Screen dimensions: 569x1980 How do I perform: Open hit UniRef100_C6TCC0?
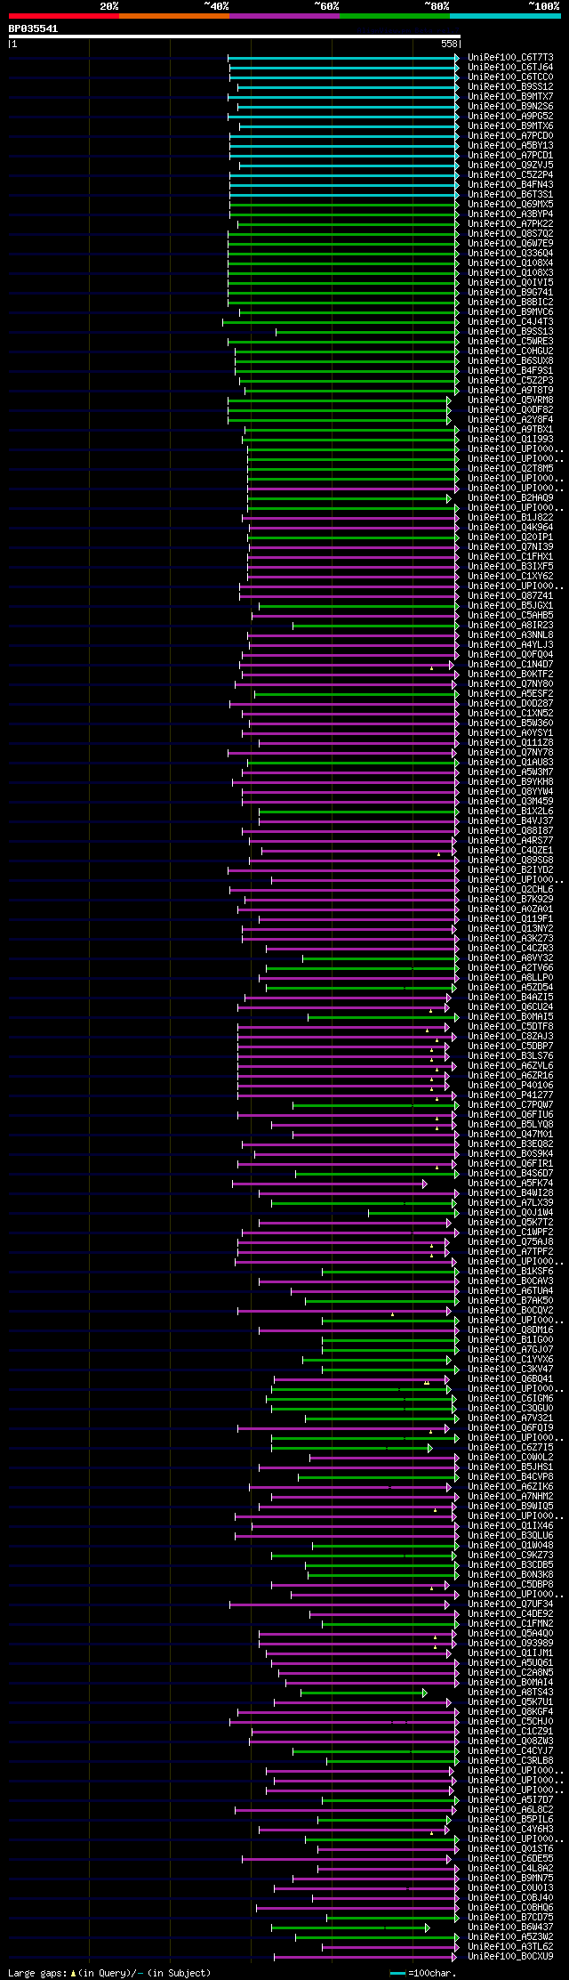point(510,77)
